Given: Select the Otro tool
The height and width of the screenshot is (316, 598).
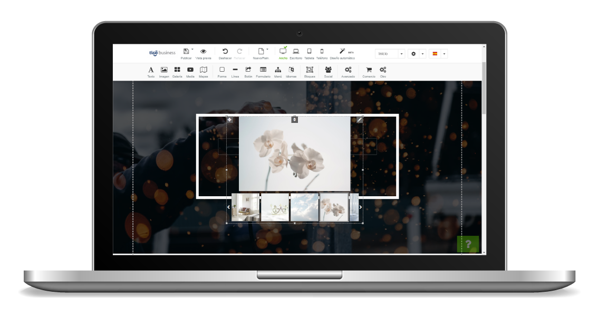Looking at the screenshot, I should 383,71.
